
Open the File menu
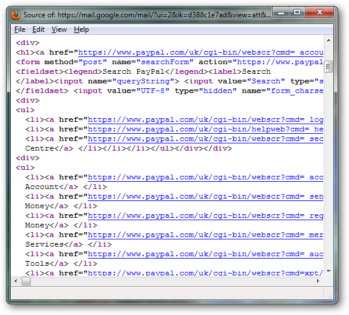pos(20,29)
